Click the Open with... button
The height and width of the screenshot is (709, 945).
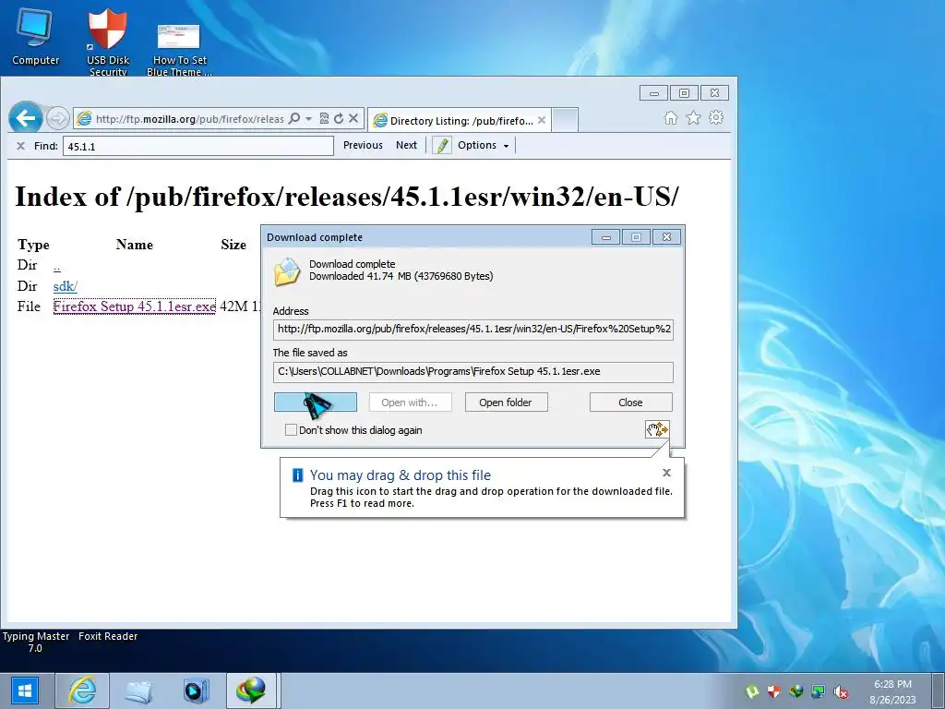tap(410, 403)
